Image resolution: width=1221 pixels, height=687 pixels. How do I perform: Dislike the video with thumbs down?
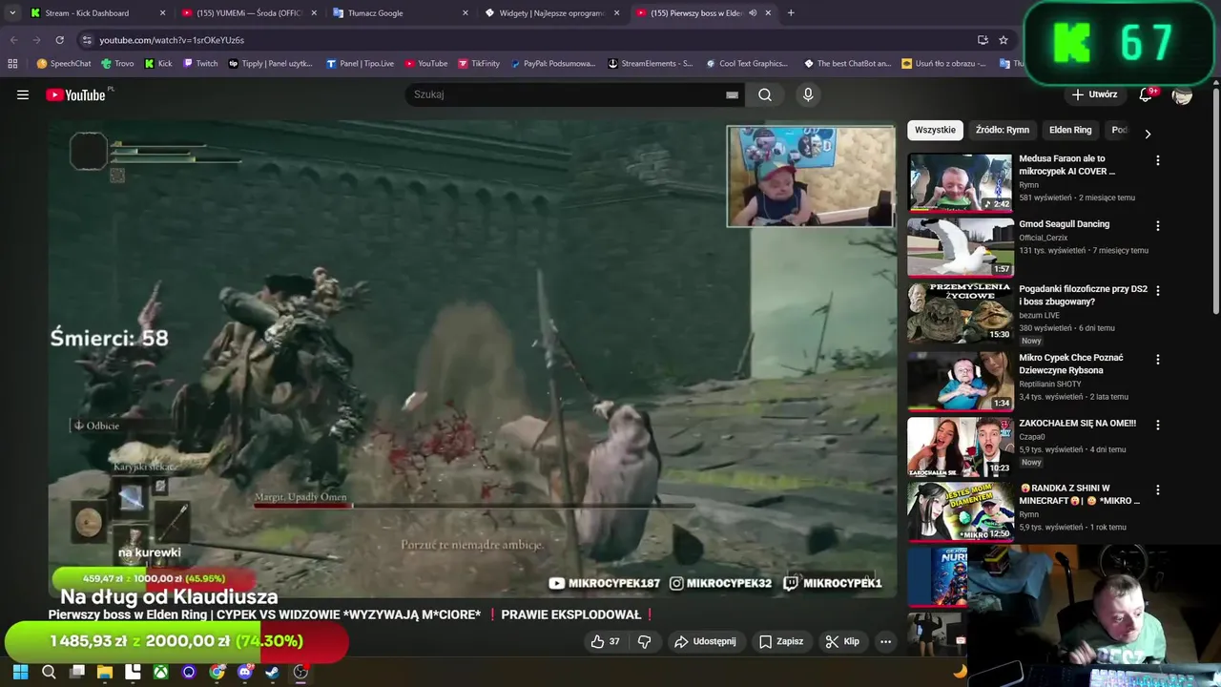[x=644, y=641]
